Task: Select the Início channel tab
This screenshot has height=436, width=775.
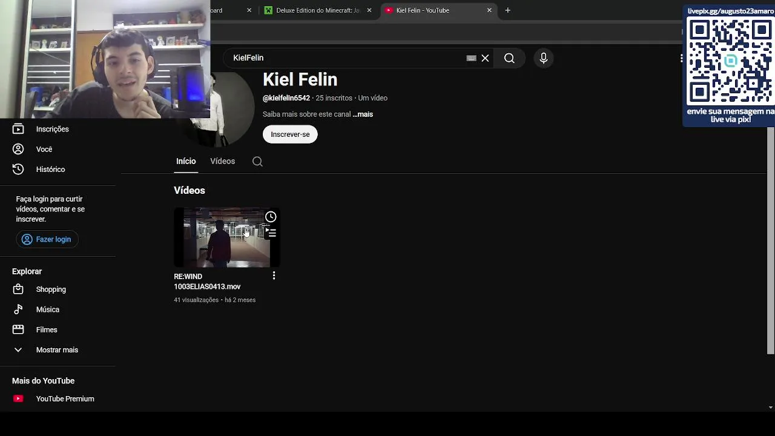Action: [x=186, y=161]
